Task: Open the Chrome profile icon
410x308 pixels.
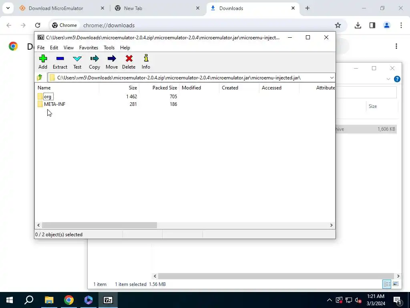Action: point(387,25)
